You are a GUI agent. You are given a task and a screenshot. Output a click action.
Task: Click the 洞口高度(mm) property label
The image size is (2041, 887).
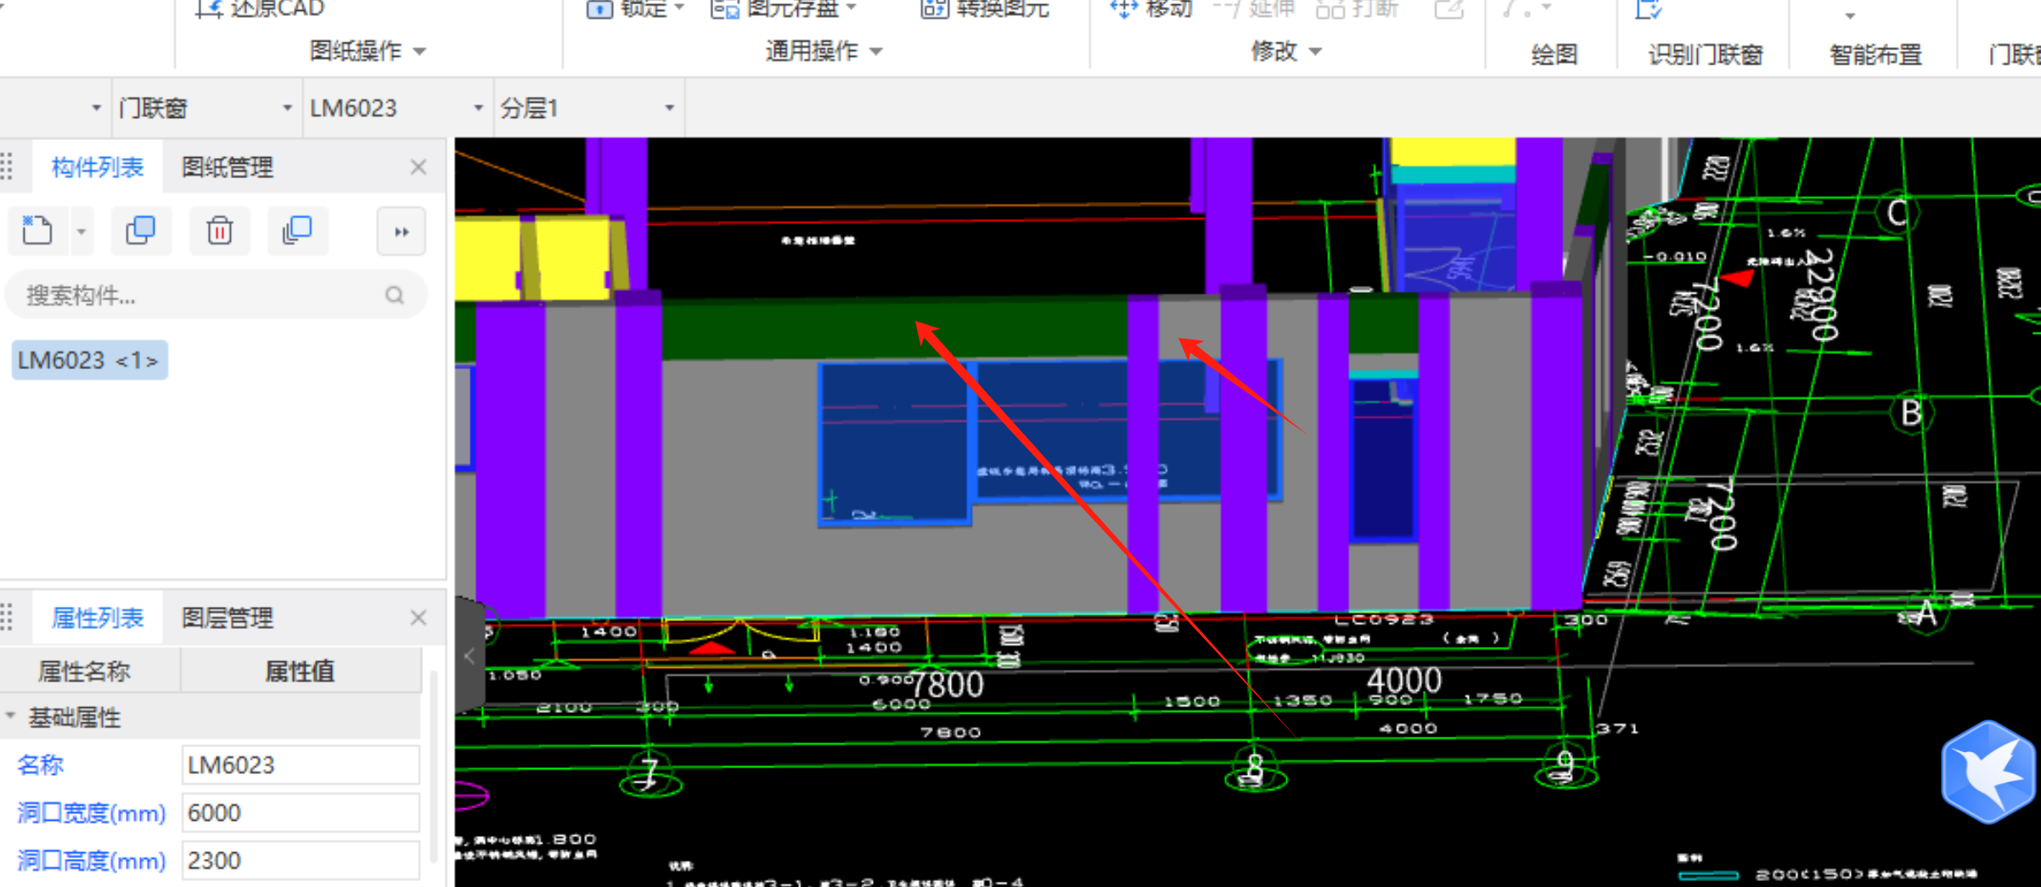[91, 860]
